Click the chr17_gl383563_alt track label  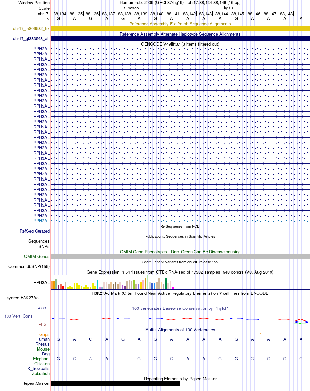click(x=31, y=39)
